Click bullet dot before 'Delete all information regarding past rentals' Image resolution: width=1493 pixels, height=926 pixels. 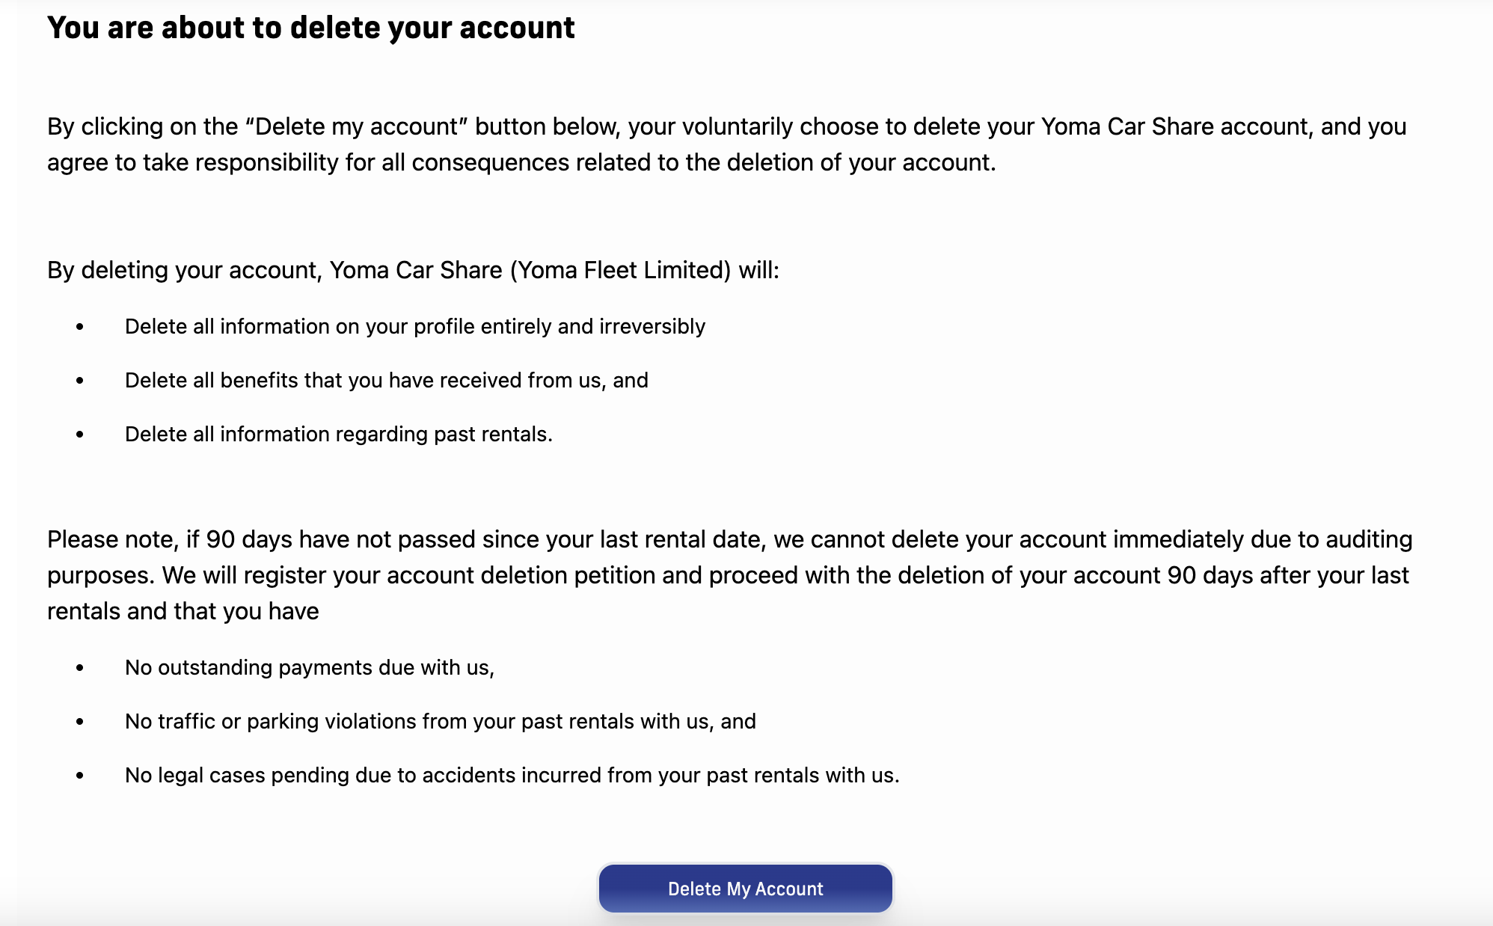tap(80, 435)
